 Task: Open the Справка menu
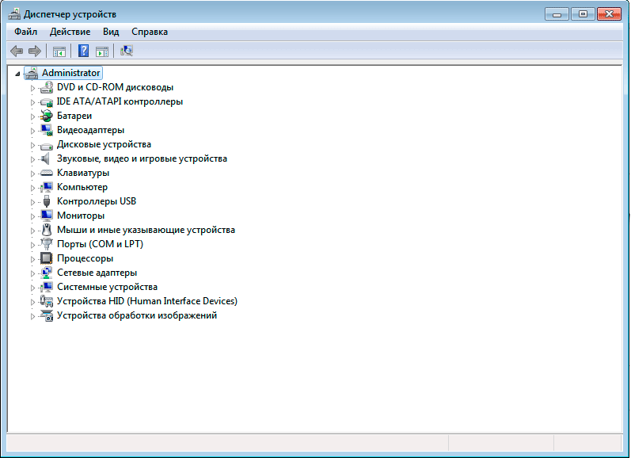tap(150, 32)
